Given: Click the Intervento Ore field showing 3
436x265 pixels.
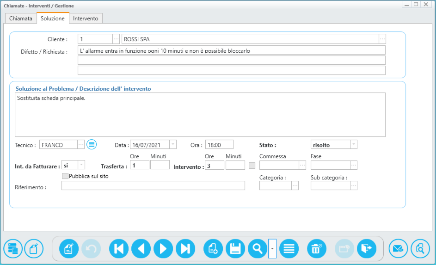Looking at the screenshot, I should pyautogui.click(x=215, y=165).
